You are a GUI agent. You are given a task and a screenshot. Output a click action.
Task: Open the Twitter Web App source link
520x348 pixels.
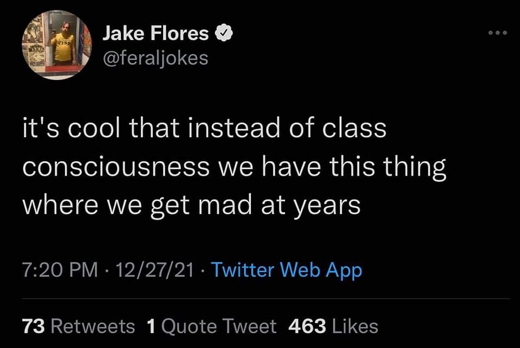click(285, 270)
